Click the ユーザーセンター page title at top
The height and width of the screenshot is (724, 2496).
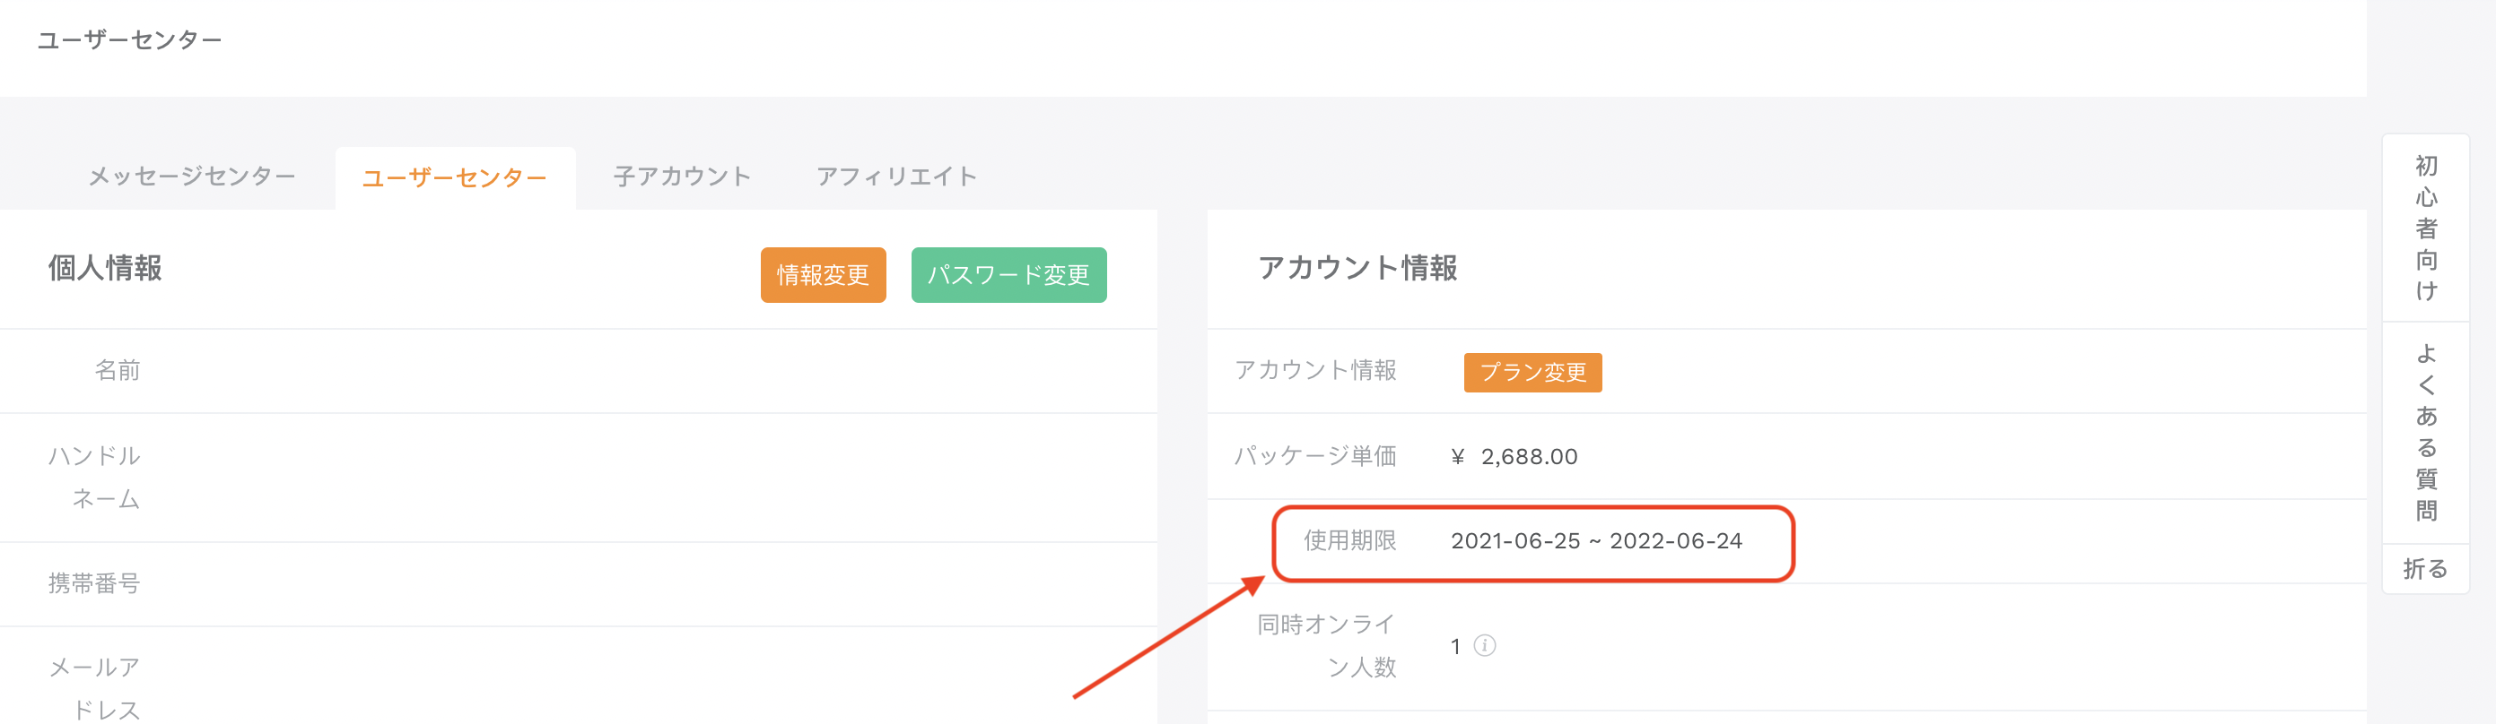pyautogui.click(x=130, y=39)
